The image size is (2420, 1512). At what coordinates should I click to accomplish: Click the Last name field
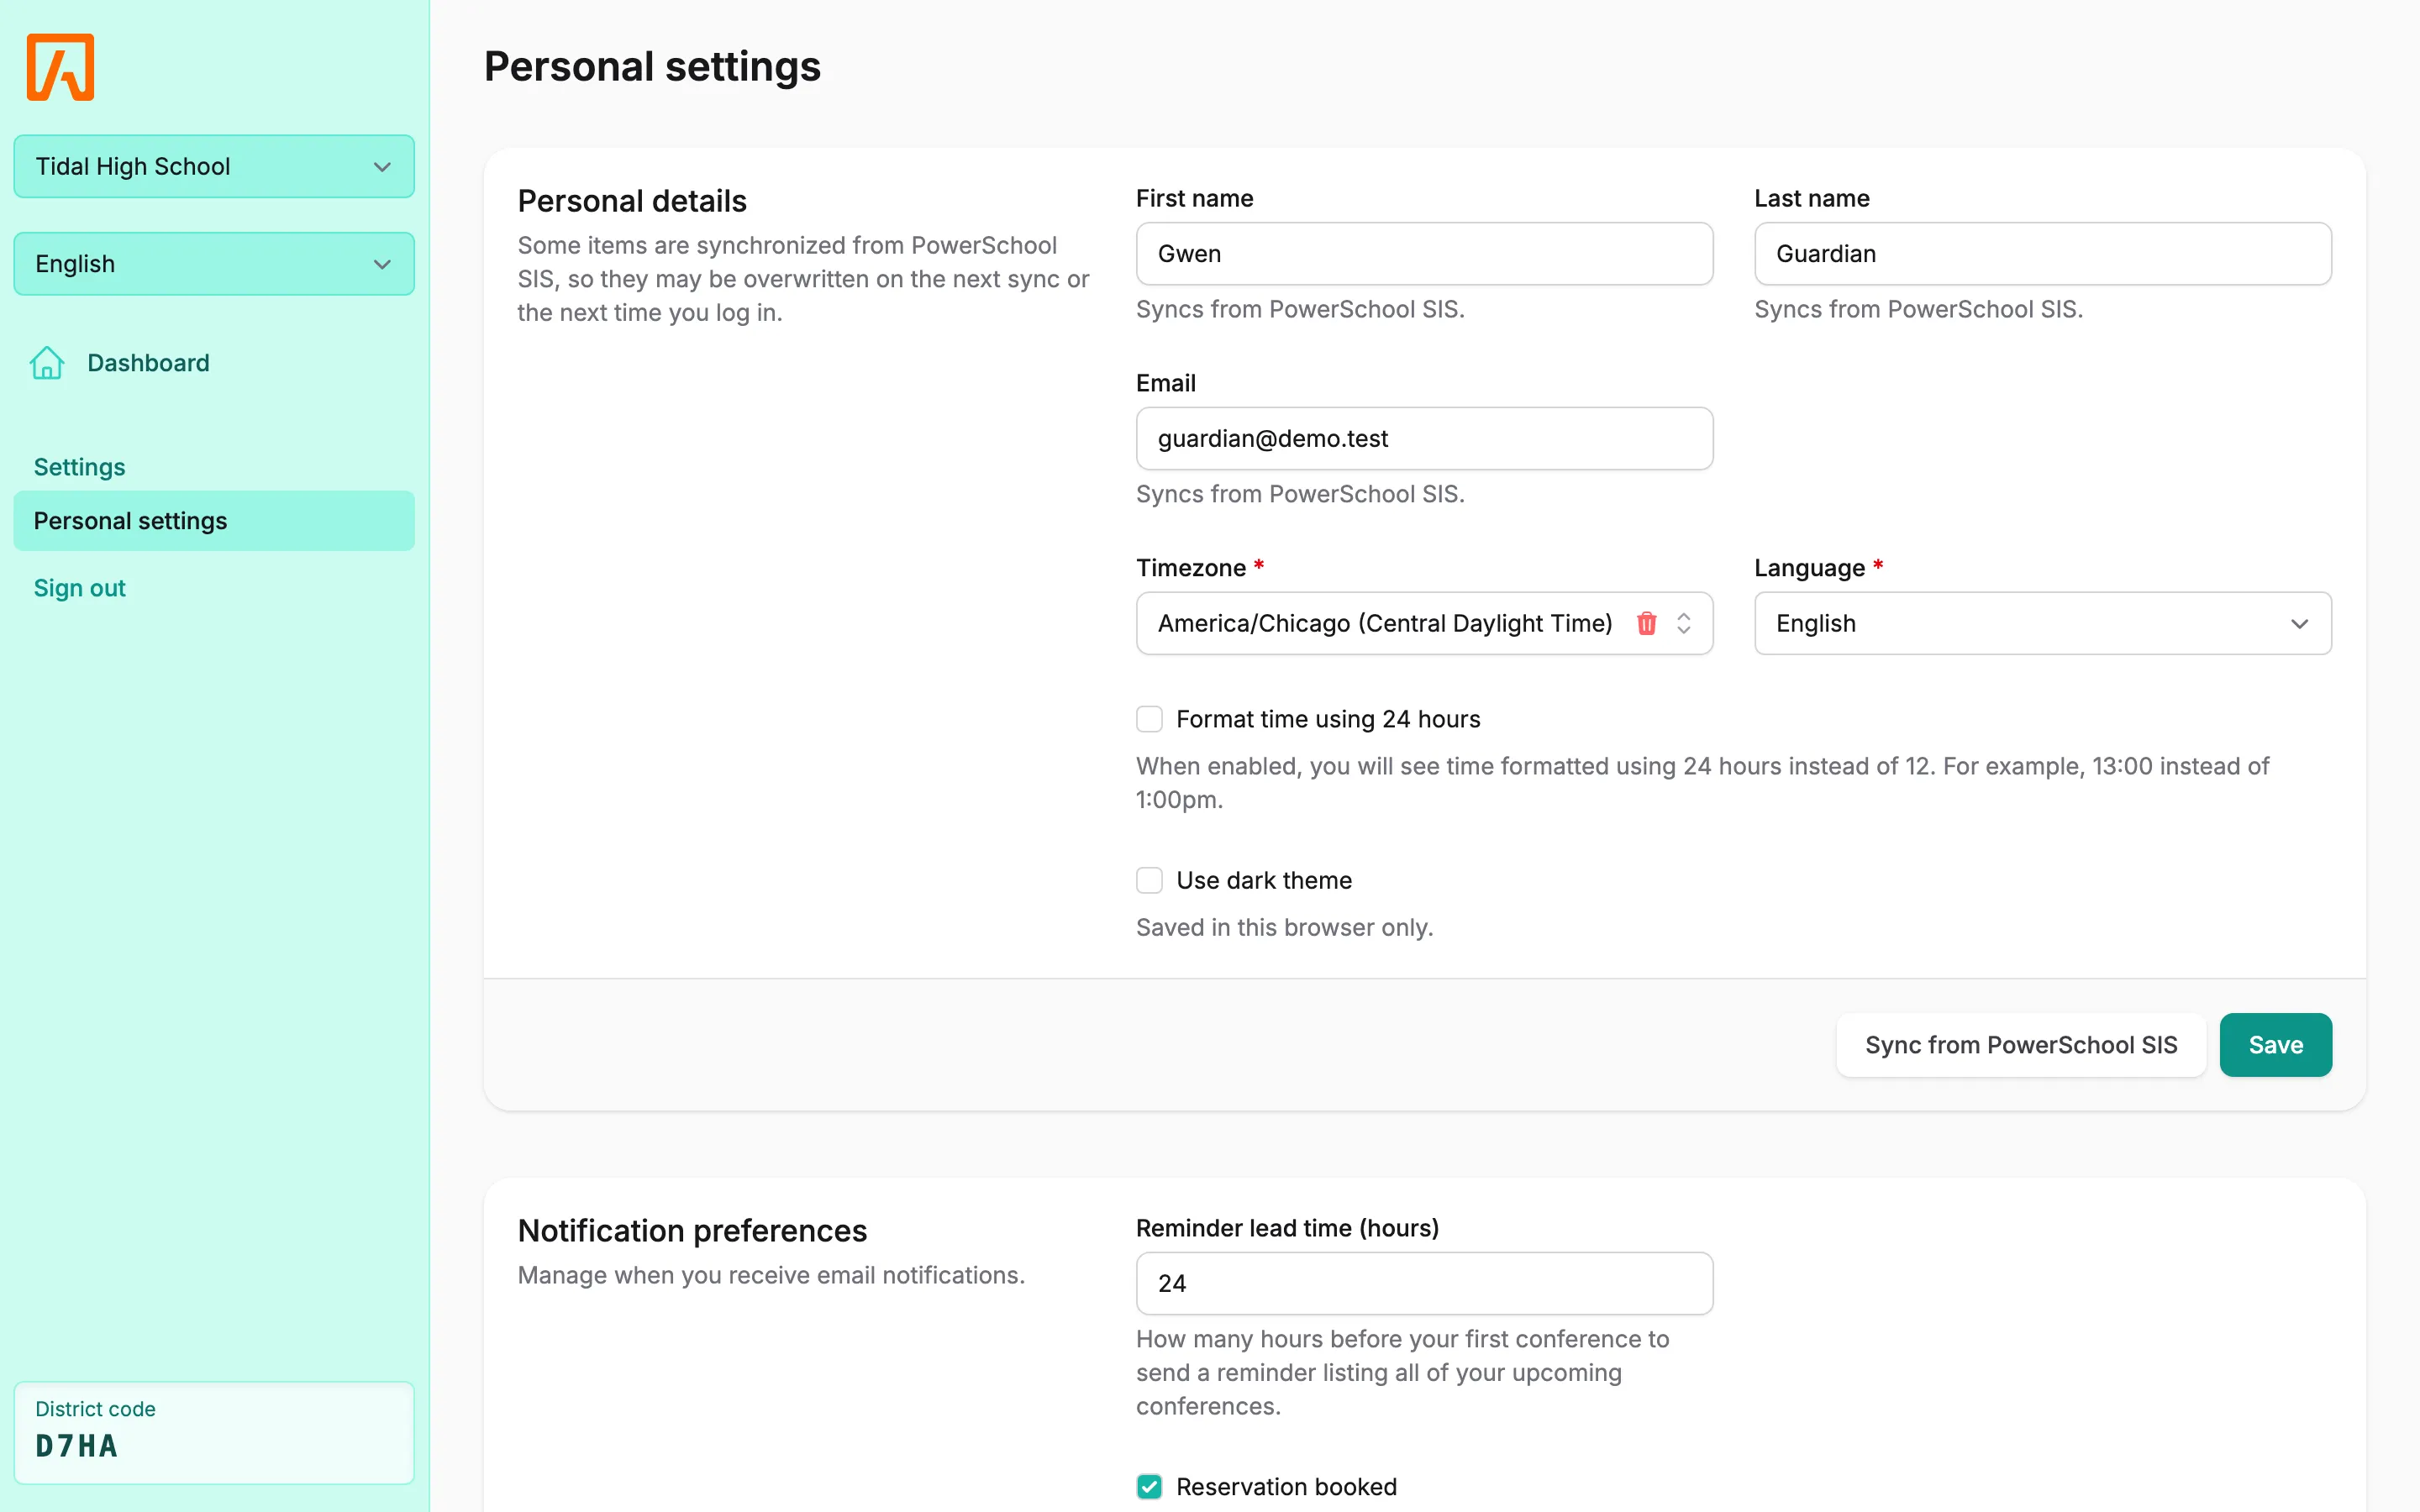tap(2042, 254)
